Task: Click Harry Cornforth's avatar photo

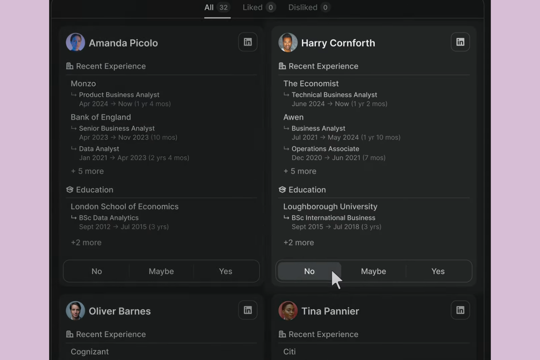Action: (x=288, y=42)
